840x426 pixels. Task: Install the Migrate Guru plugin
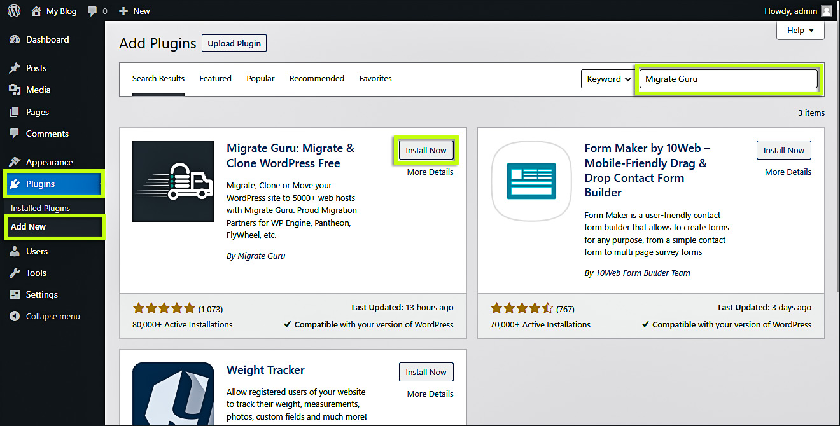[x=426, y=150]
